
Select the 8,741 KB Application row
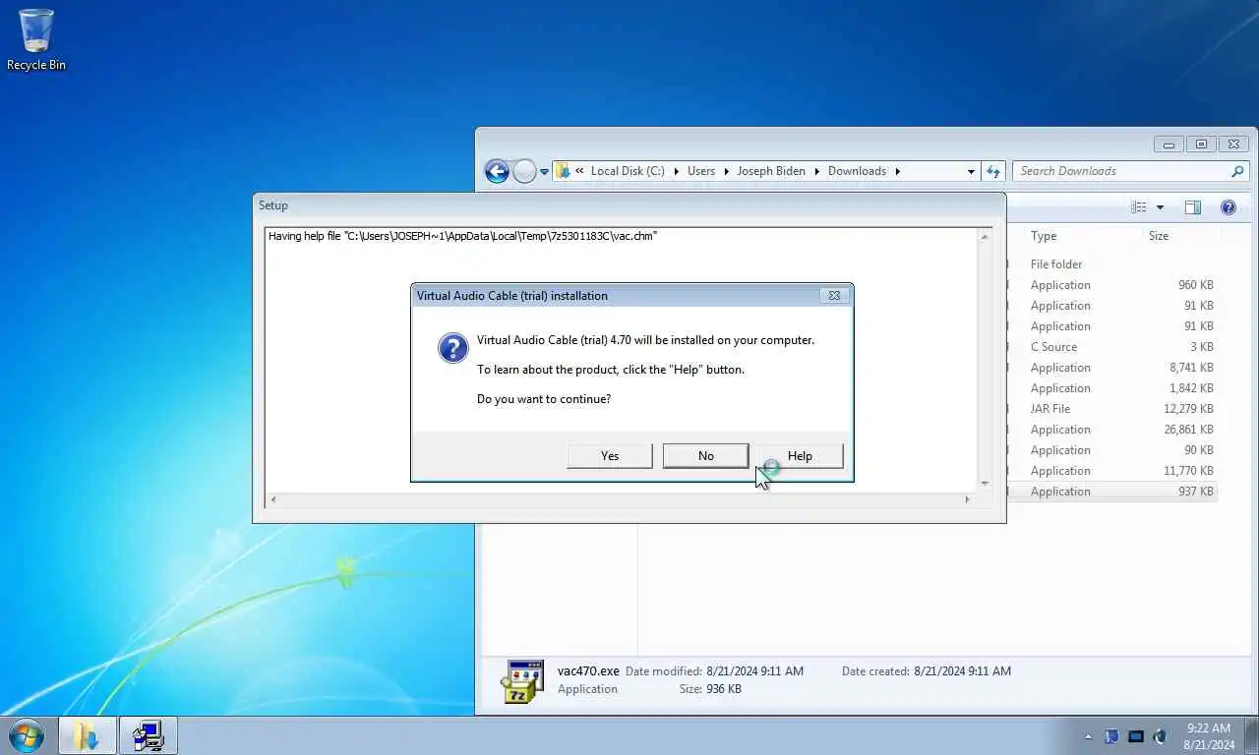(1112, 368)
